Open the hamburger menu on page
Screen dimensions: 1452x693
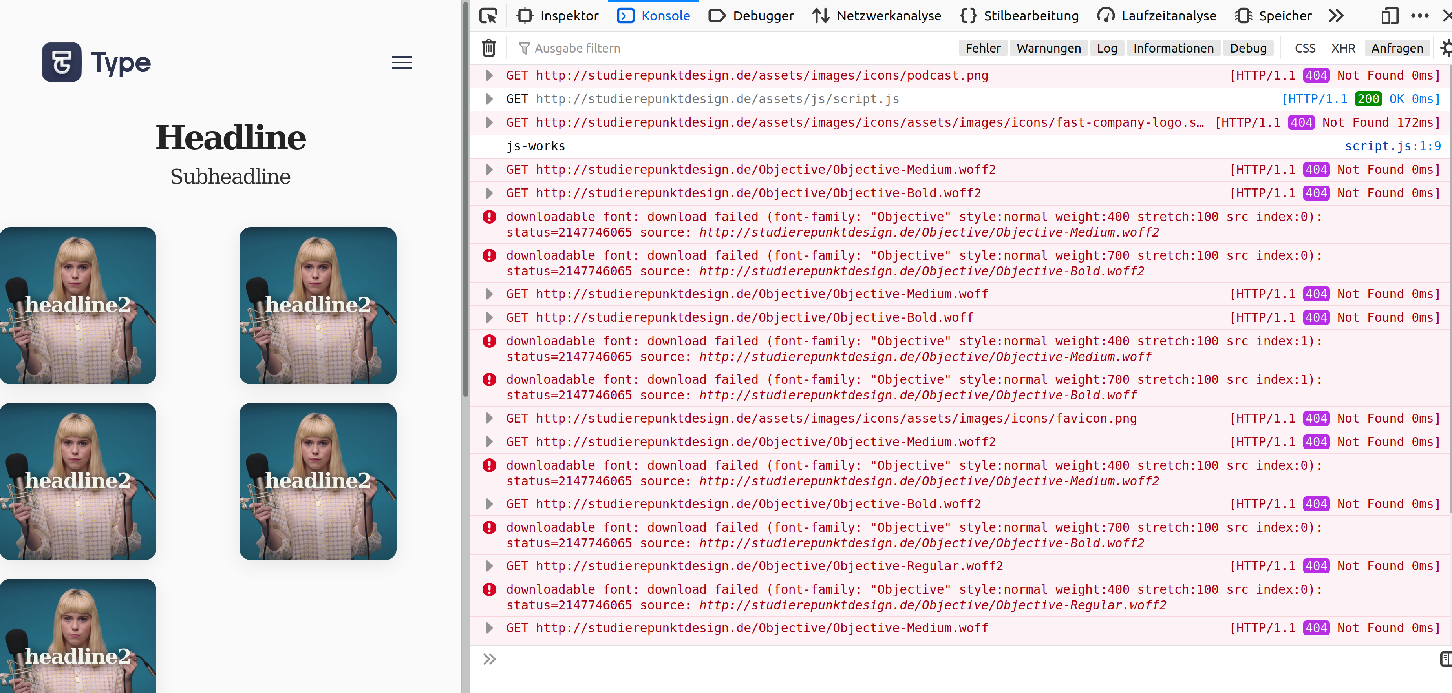402,62
